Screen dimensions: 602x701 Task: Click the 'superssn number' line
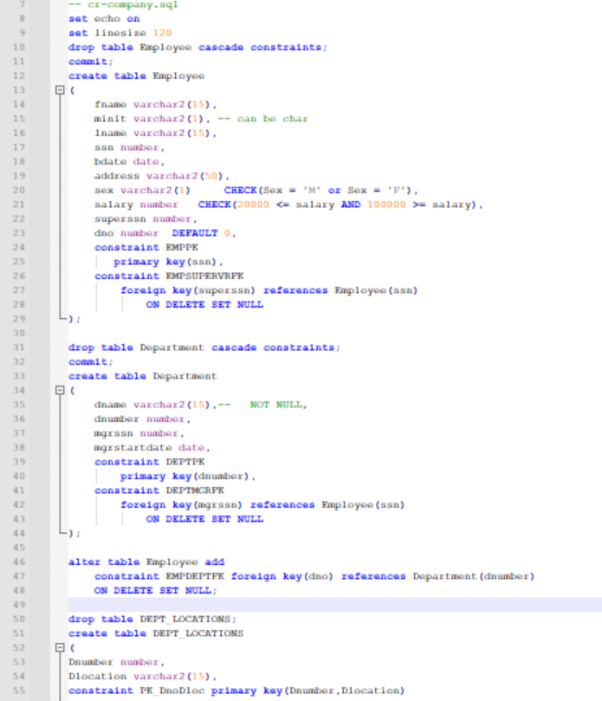click(146, 219)
